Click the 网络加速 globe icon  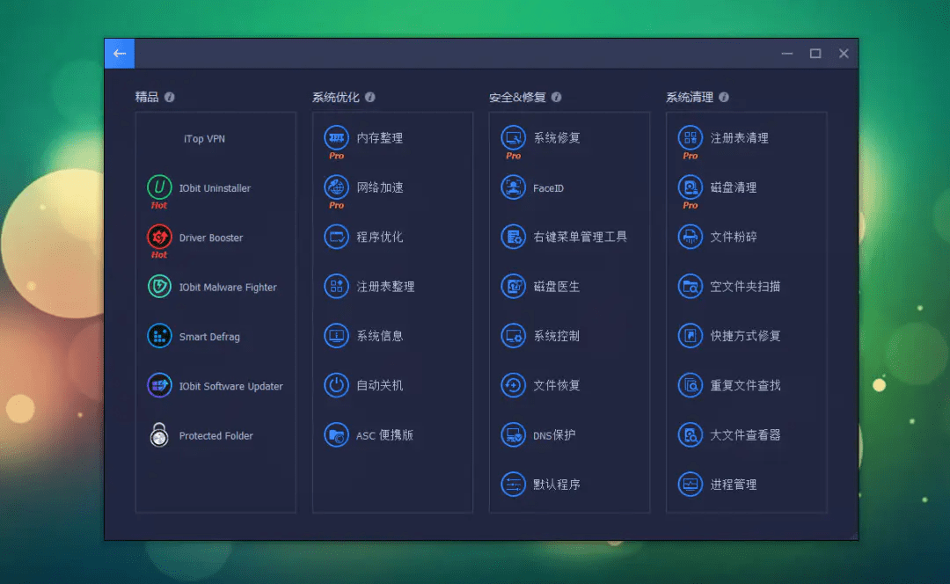tap(336, 187)
